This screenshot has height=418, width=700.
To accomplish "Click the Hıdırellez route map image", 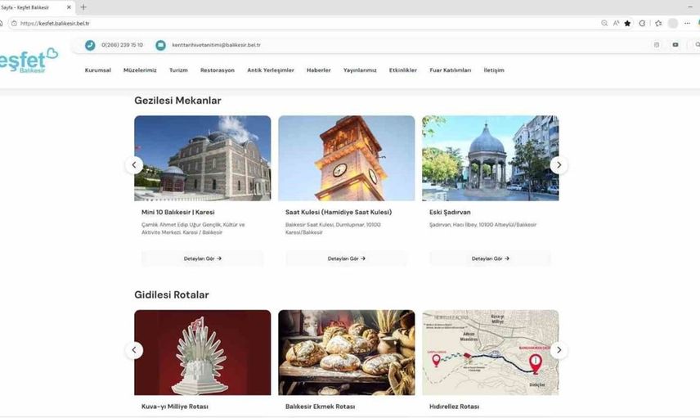I will pyautogui.click(x=490, y=353).
